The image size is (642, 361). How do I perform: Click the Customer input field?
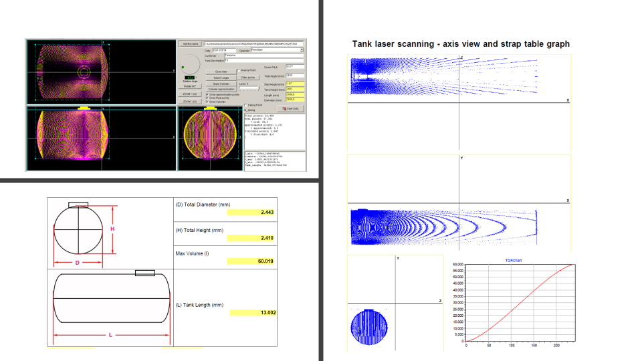click(x=264, y=55)
